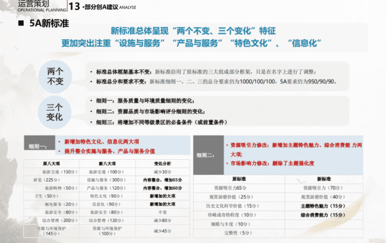Select cell '综合管理（120分）'
This screenshot has width=386, height=243.
(x=106, y=221)
